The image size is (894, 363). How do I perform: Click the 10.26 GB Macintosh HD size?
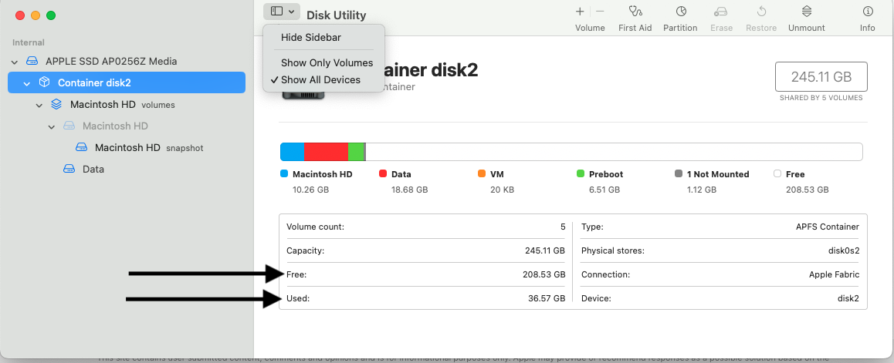[310, 190]
